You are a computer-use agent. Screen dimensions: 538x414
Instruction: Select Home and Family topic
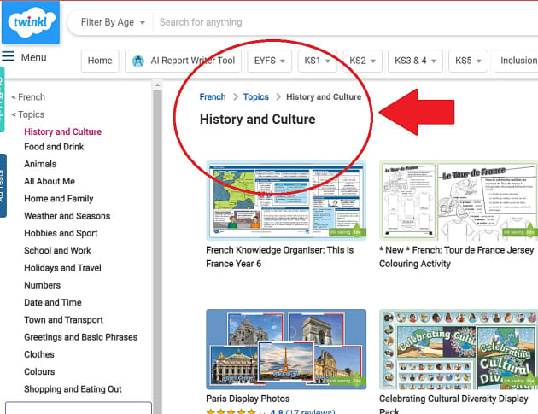(x=59, y=199)
